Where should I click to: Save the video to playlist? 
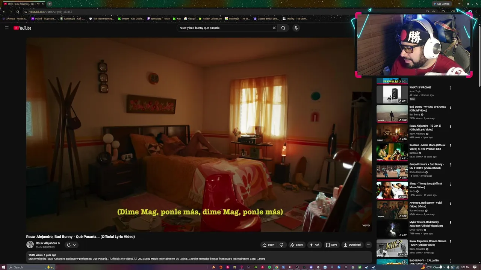coord(331,245)
